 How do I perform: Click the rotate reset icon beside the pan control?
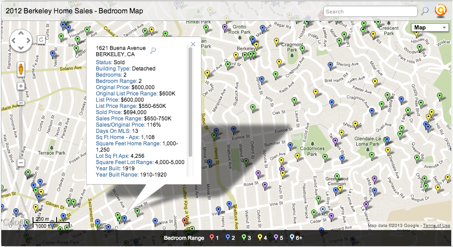click(41, 39)
